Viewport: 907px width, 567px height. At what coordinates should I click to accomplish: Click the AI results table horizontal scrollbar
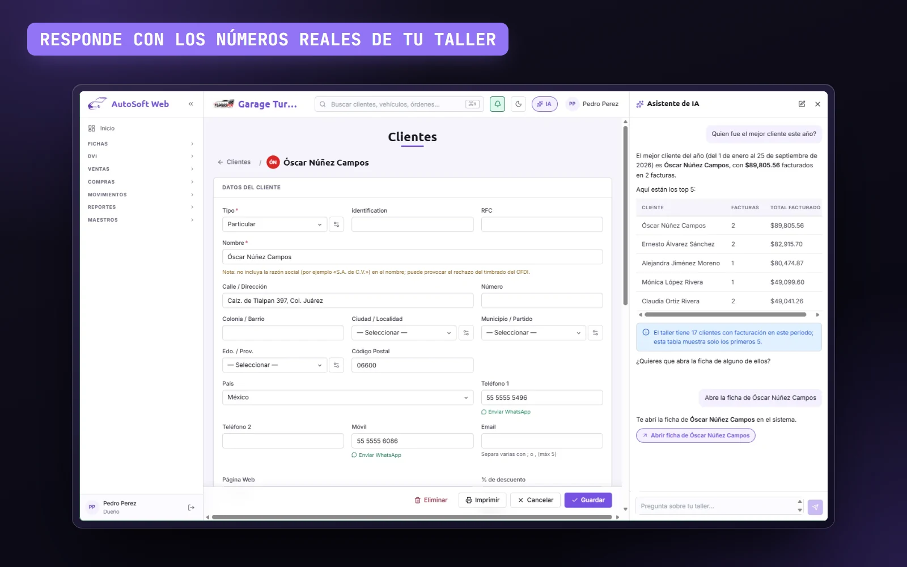coord(725,315)
